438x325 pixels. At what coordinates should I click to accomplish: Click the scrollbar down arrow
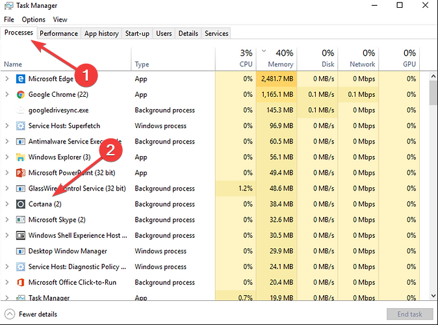coord(433,296)
